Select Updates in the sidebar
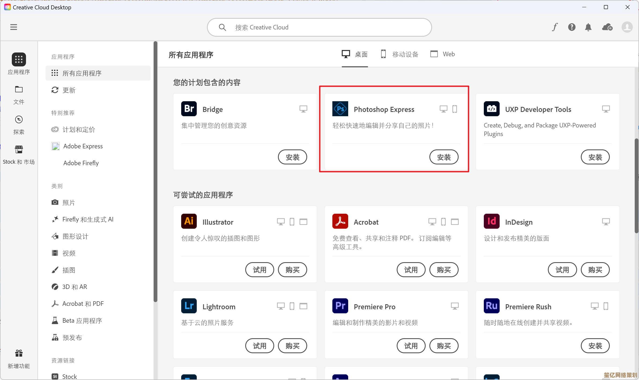This screenshot has width=639, height=380. [x=69, y=90]
